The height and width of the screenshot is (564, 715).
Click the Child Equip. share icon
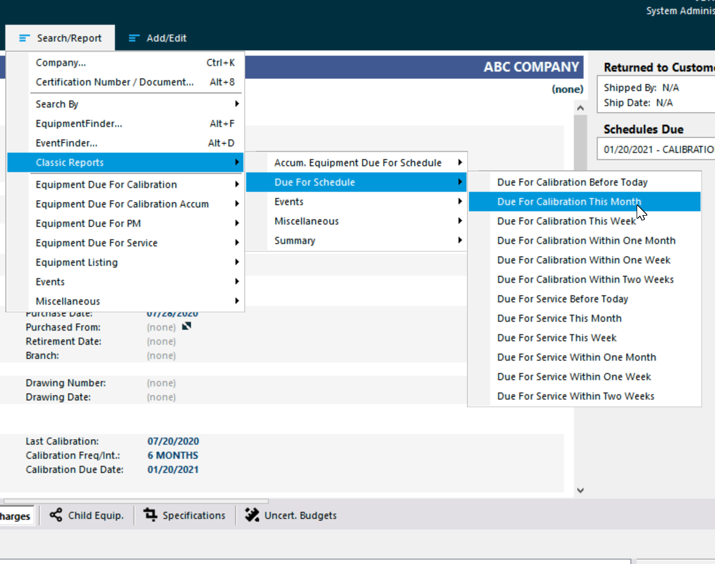tap(56, 515)
